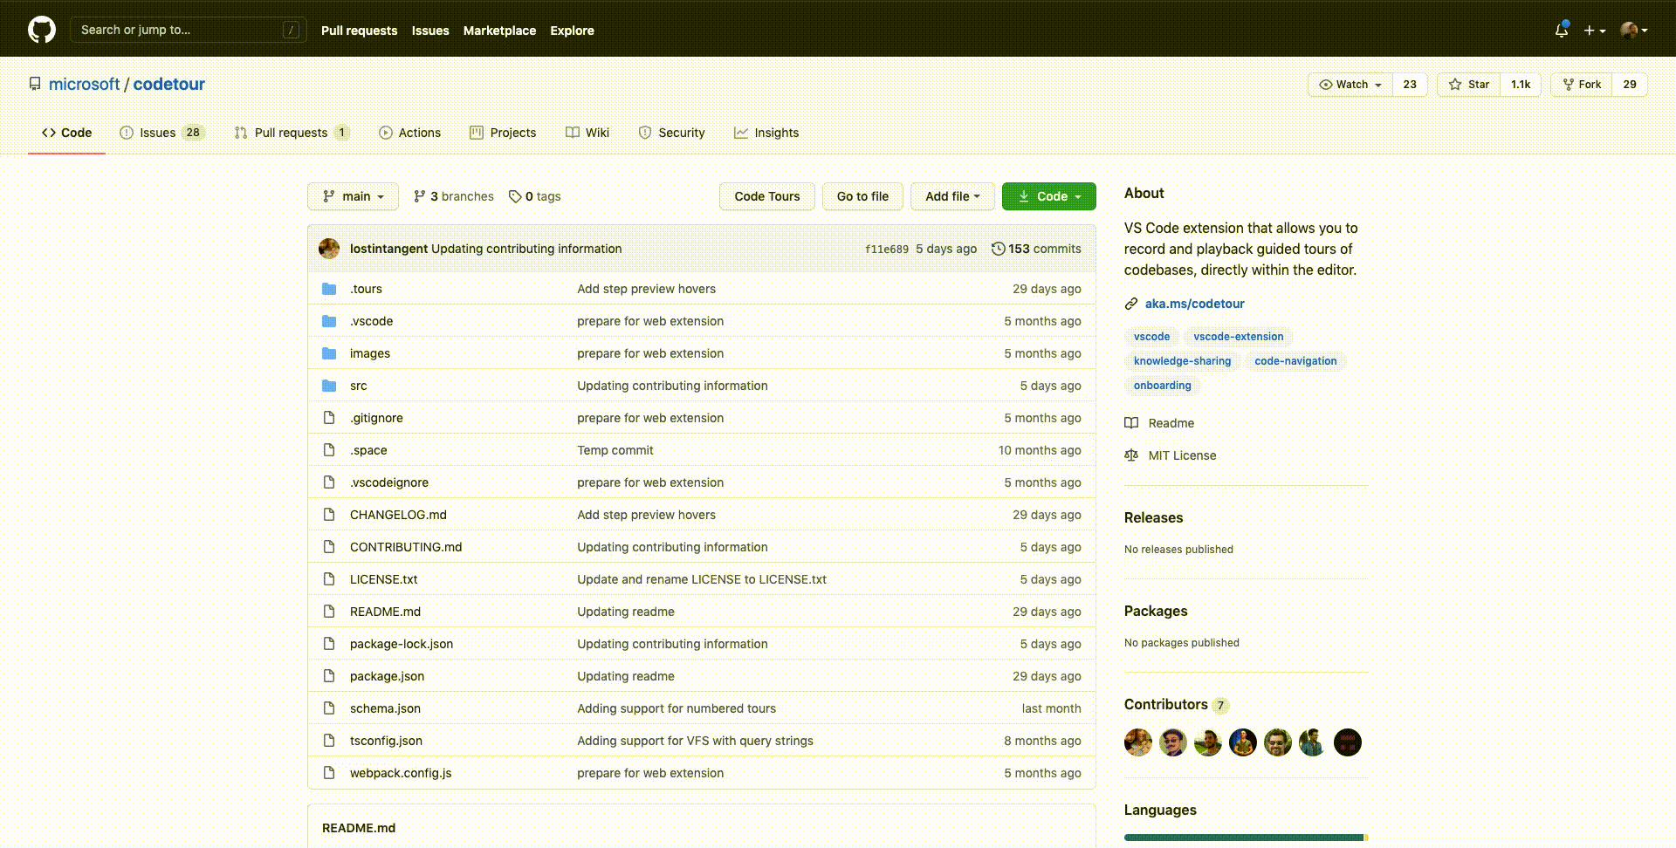Go to Explore in the header
This screenshot has width=1676, height=848.
pyautogui.click(x=572, y=31)
